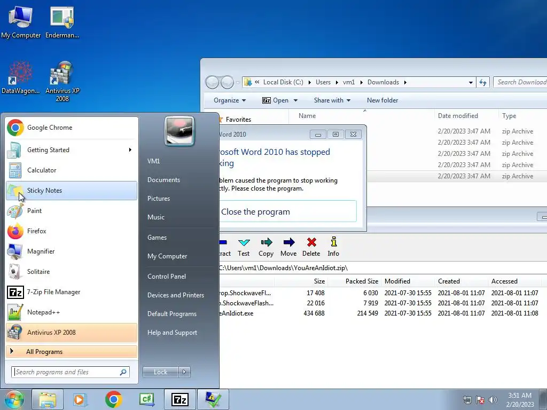Open Control Panel from Start menu

coord(167,277)
